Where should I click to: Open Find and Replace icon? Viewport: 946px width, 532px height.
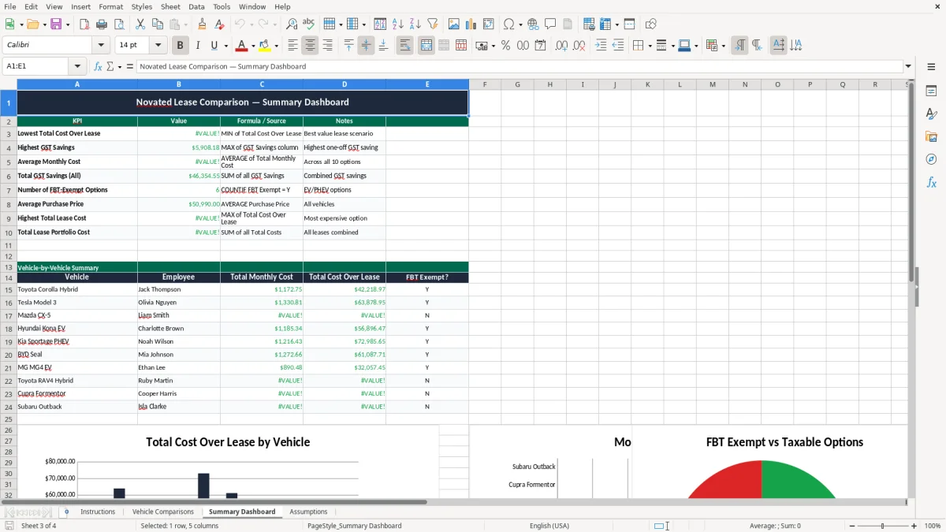pyautogui.click(x=292, y=24)
